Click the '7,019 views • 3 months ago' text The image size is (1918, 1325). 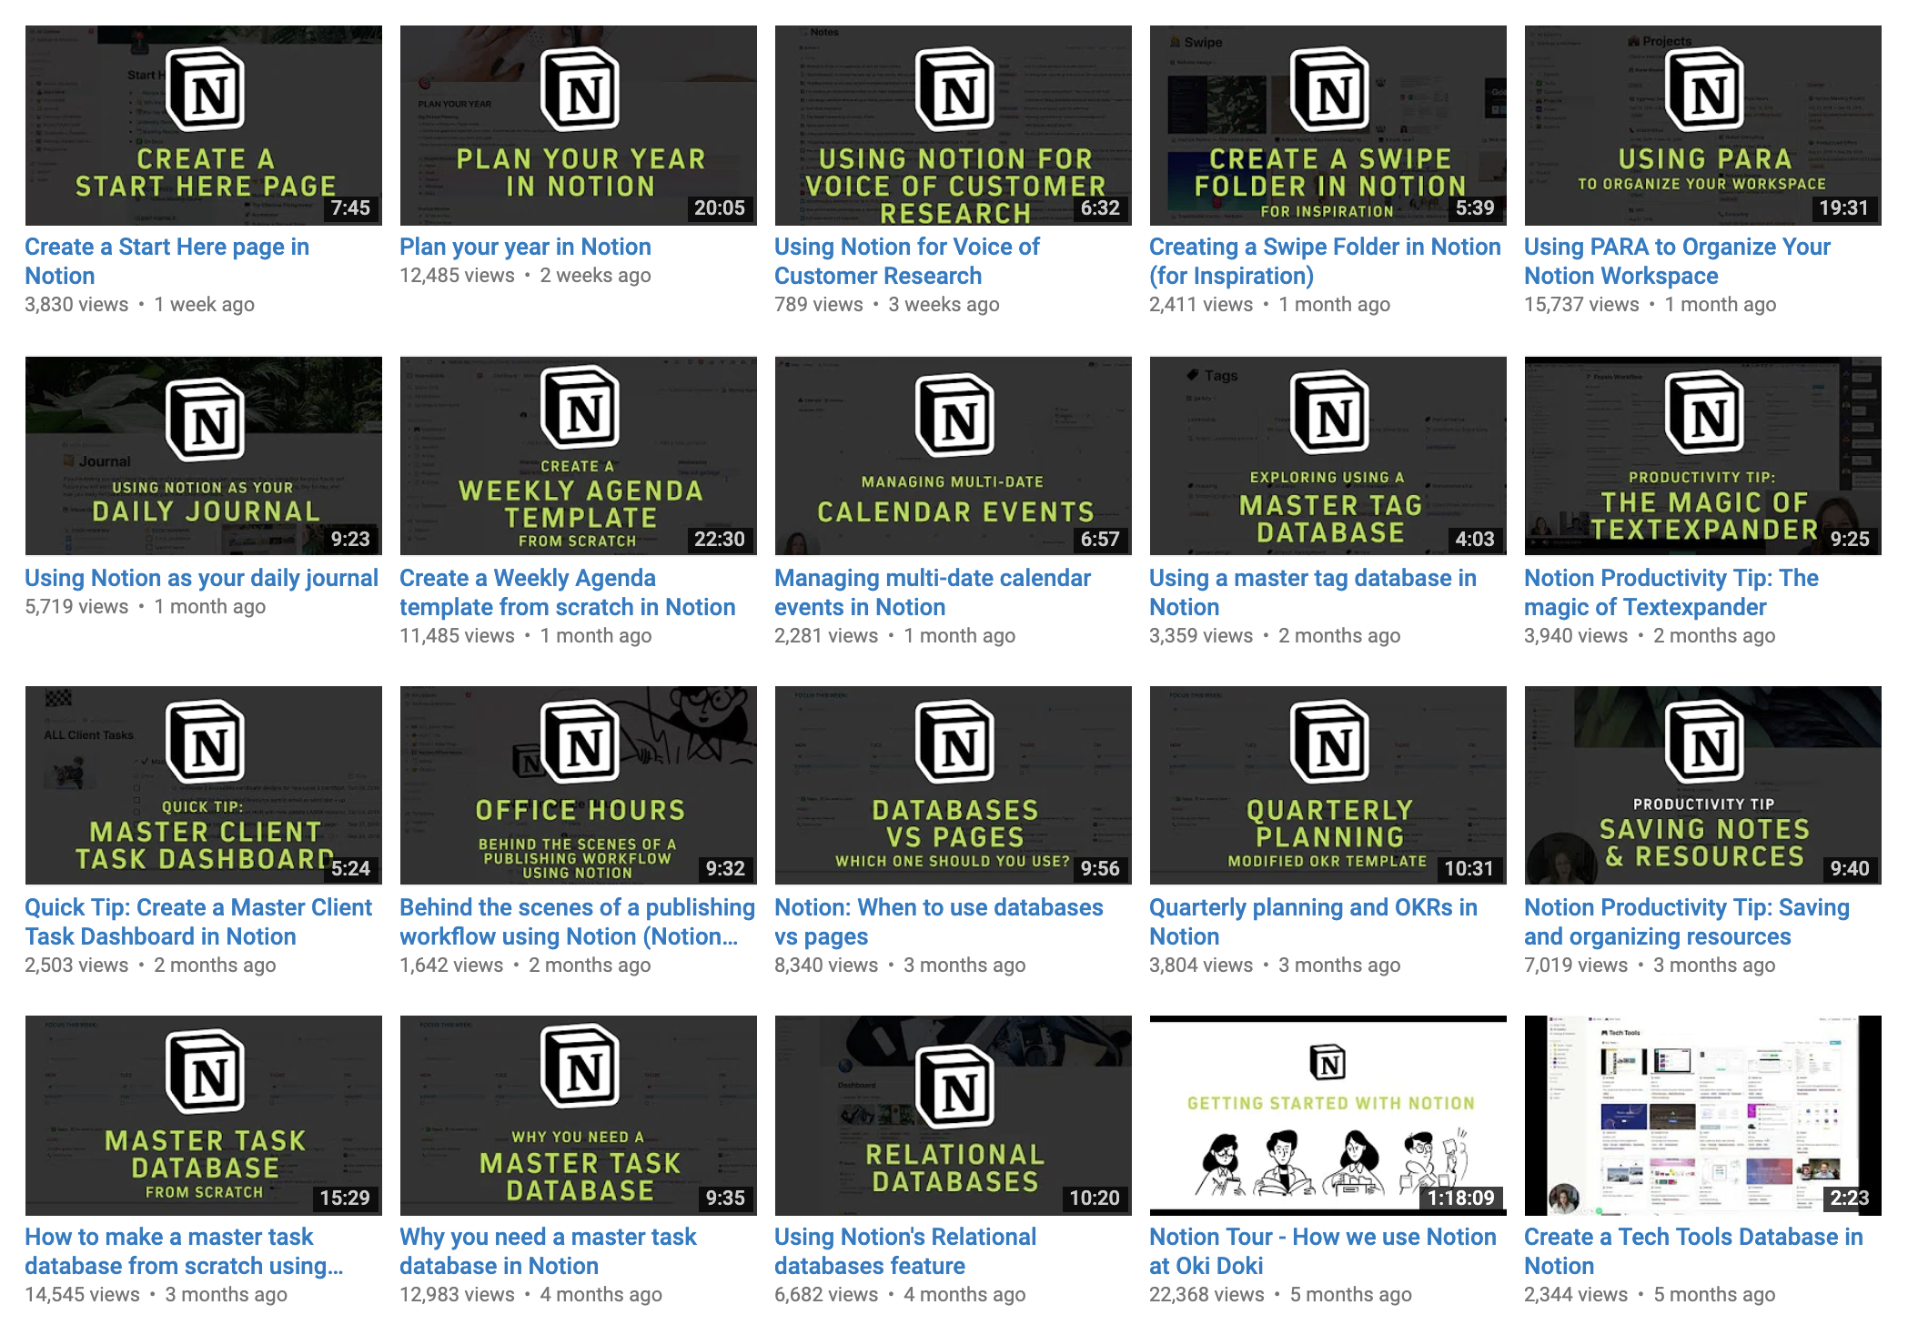point(1650,966)
